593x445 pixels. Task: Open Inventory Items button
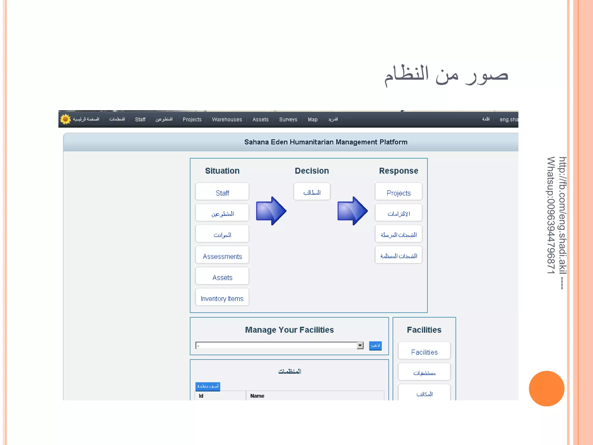pos(222,297)
